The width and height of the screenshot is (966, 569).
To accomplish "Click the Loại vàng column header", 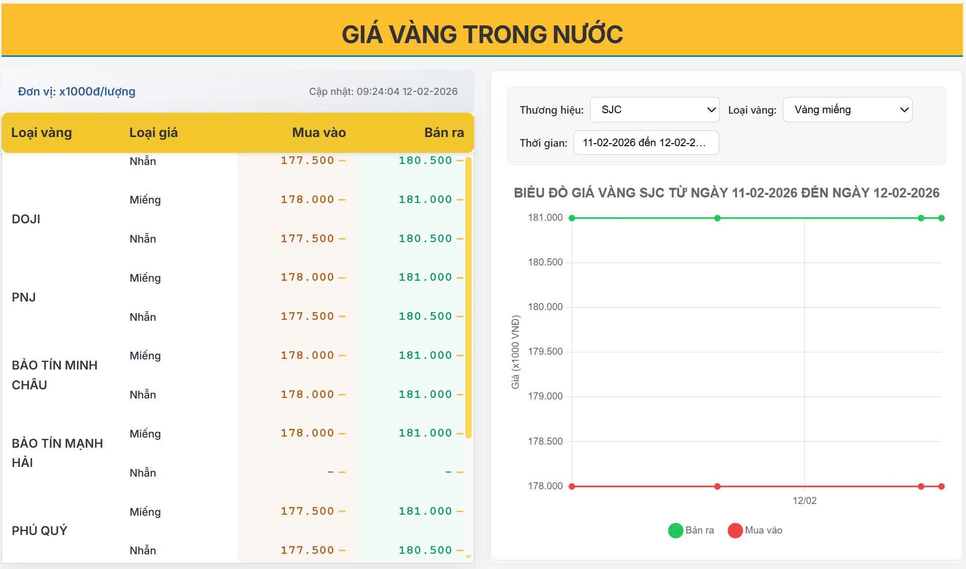I will click(42, 133).
